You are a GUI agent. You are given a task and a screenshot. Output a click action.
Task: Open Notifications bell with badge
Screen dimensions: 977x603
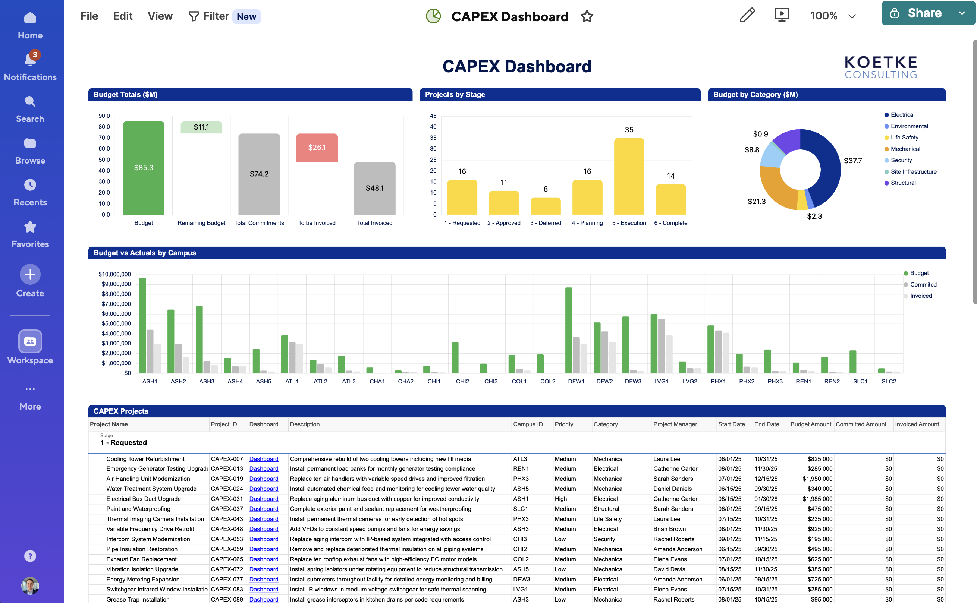click(x=30, y=60)
